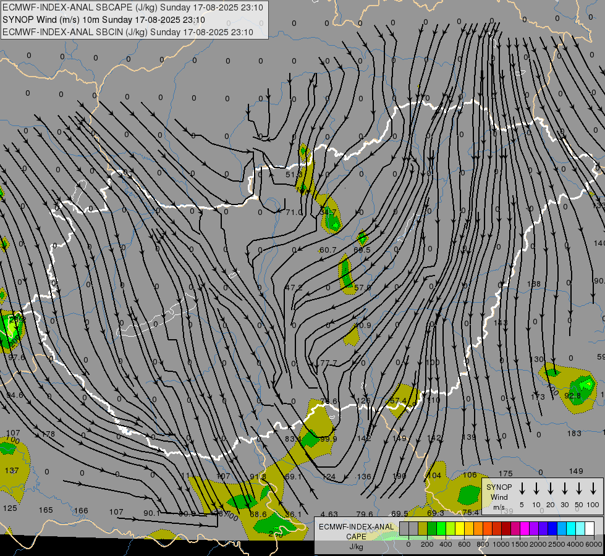Click the 10 m/s wind arrow in legend
Image resolution: width=605 pixels, height=556 pixels.
tap(536, 488)
